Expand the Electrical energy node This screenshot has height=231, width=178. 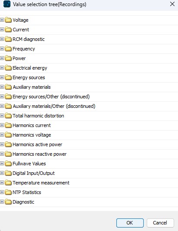2,68
